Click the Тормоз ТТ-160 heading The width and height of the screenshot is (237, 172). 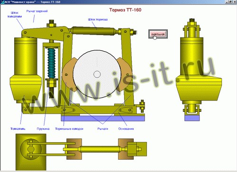pyautogui.click(x=125, y=10)
